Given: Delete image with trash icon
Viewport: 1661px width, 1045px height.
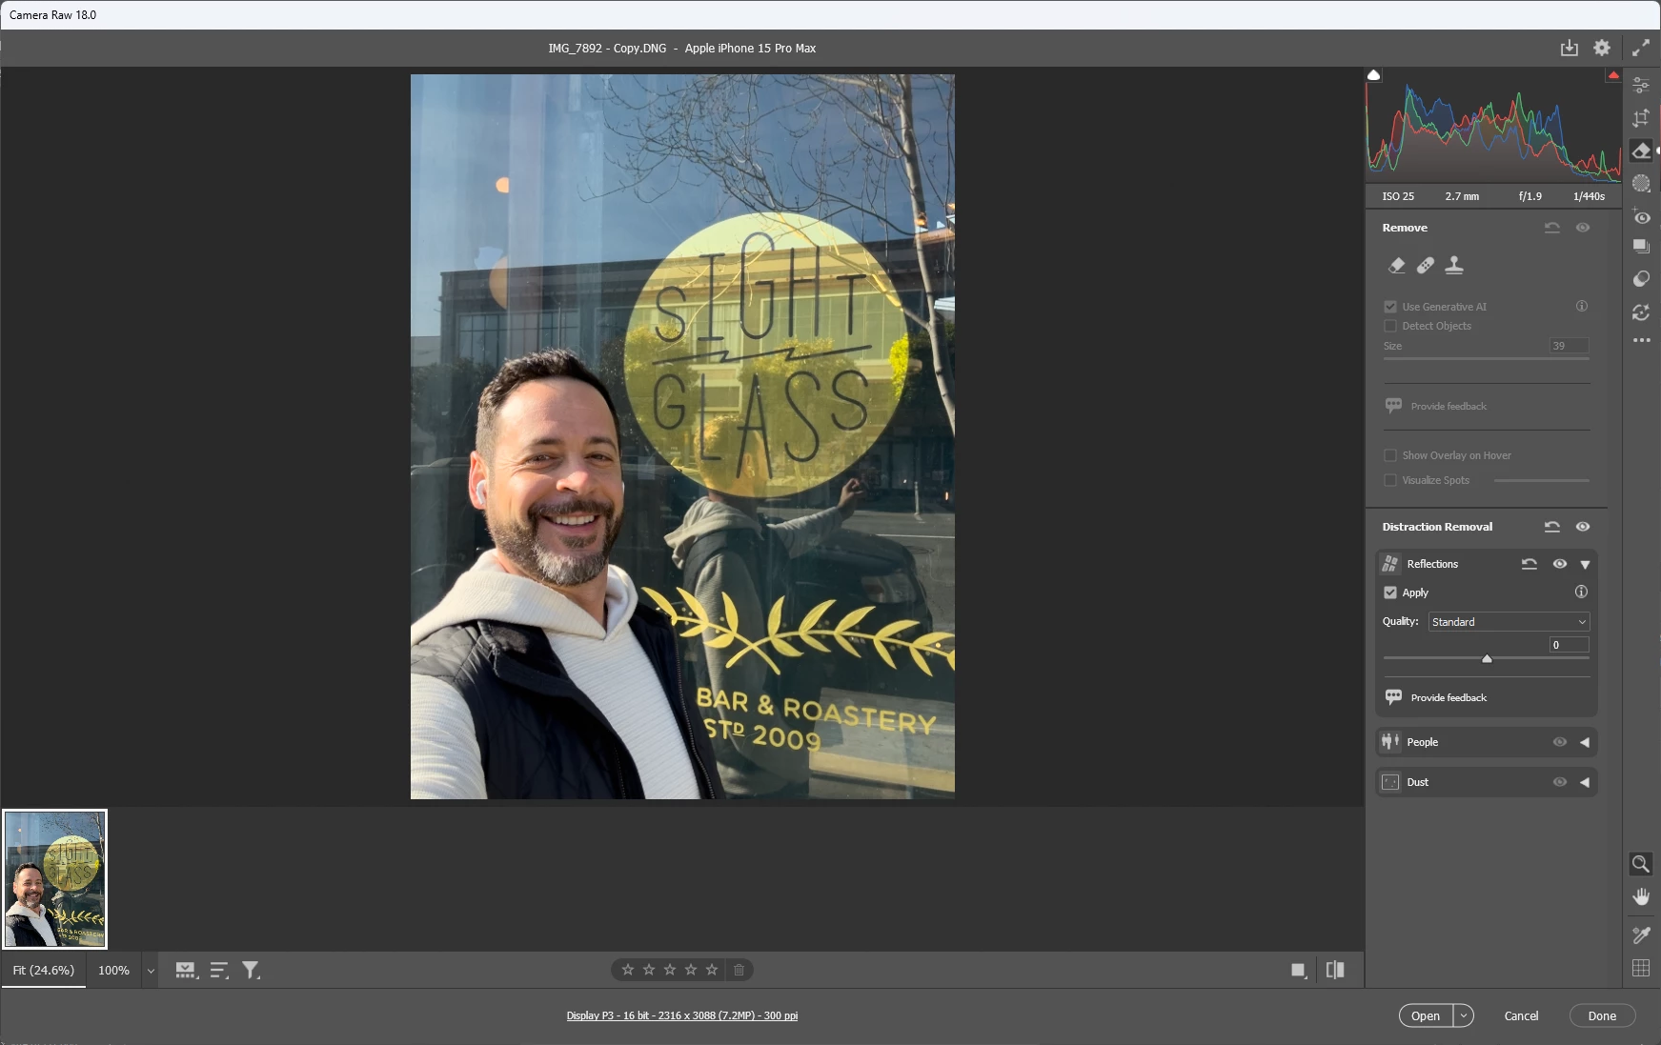Looking at the screenshot, I should (x=739, y=970).
